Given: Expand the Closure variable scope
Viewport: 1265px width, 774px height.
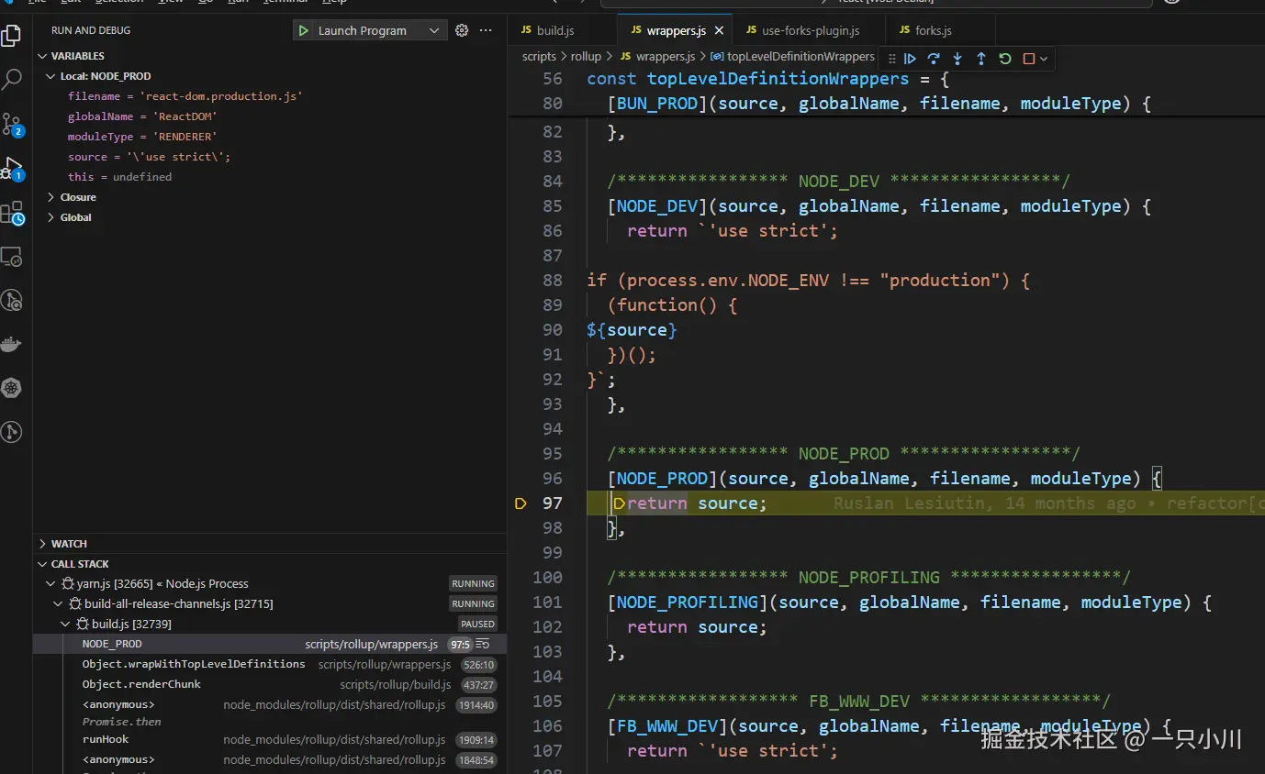Looking at the screenshot, I should pos(78,197).
